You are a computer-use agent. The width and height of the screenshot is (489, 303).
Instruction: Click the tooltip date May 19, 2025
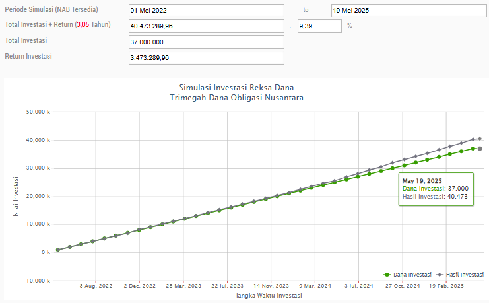click(x=422, y=181)
